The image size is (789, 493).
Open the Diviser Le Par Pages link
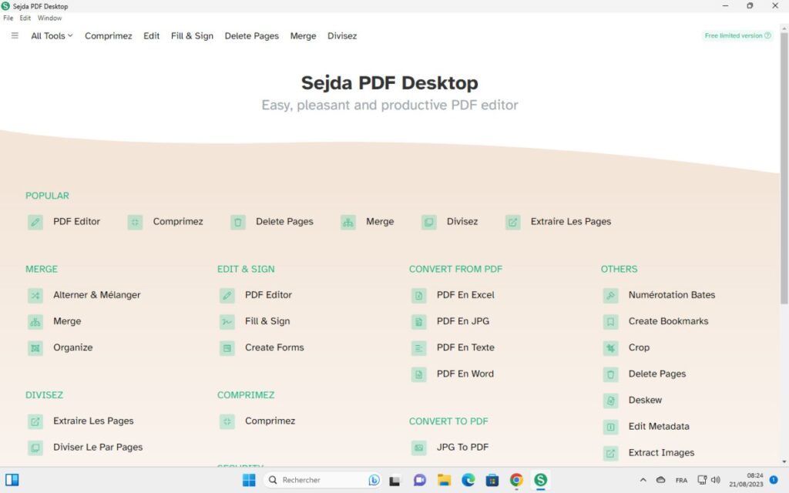[x=98, y=448]
